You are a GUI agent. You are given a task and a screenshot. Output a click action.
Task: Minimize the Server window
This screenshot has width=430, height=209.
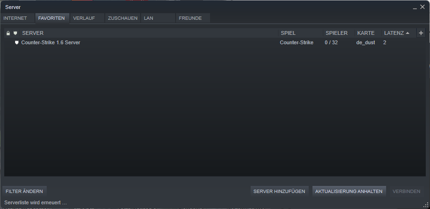pos(414,8)
